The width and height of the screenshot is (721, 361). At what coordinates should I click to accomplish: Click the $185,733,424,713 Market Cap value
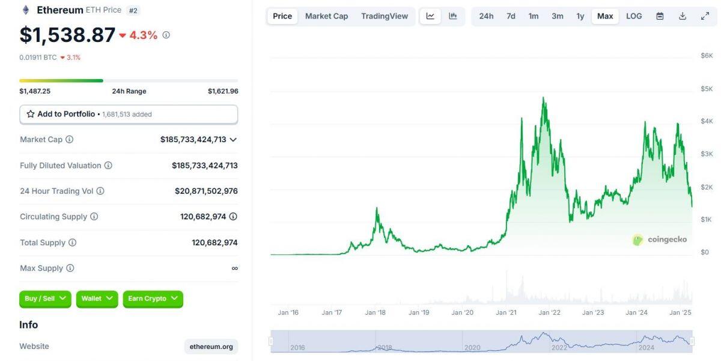tap(193, 140)
